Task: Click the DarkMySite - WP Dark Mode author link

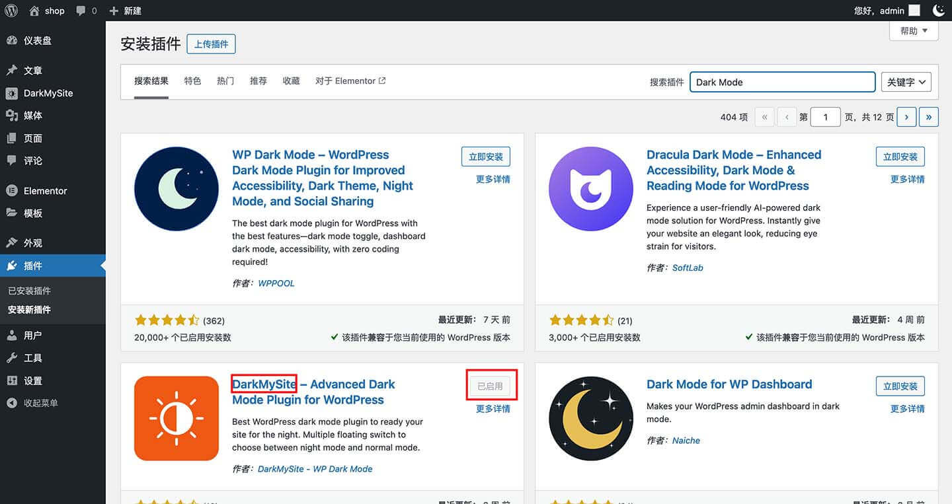Action: tap(315, 469)
